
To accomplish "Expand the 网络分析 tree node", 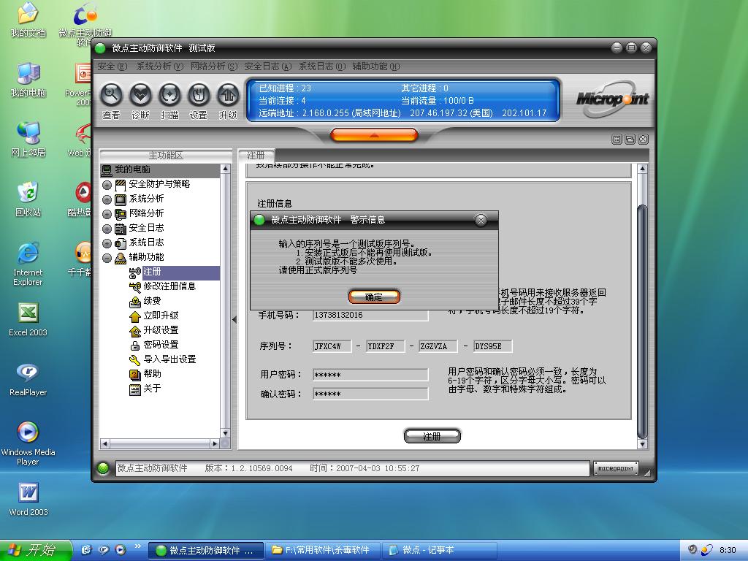I will [107, 214].
